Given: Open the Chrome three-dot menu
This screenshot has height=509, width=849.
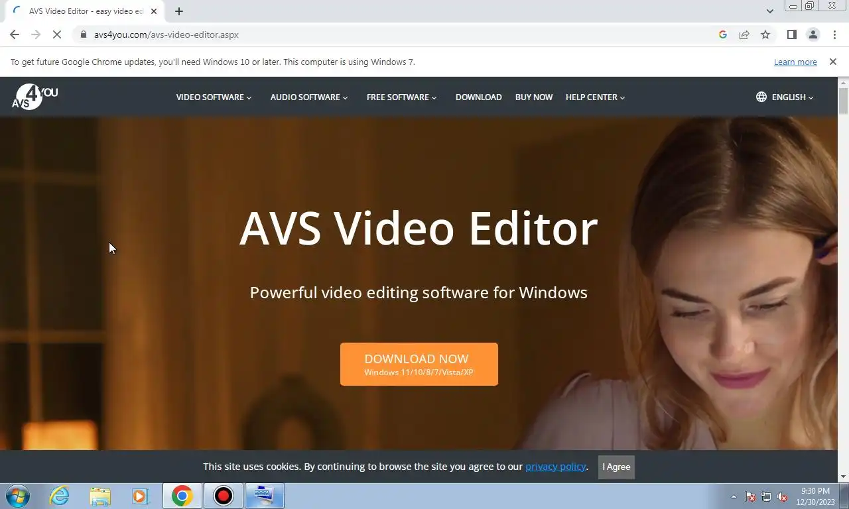Looking at the screenshot, I should tap(834, 34).
